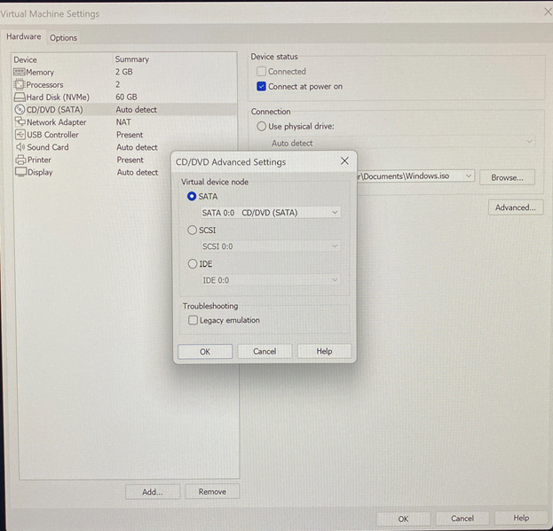Select the Network Adapter icon

[20, 122]
